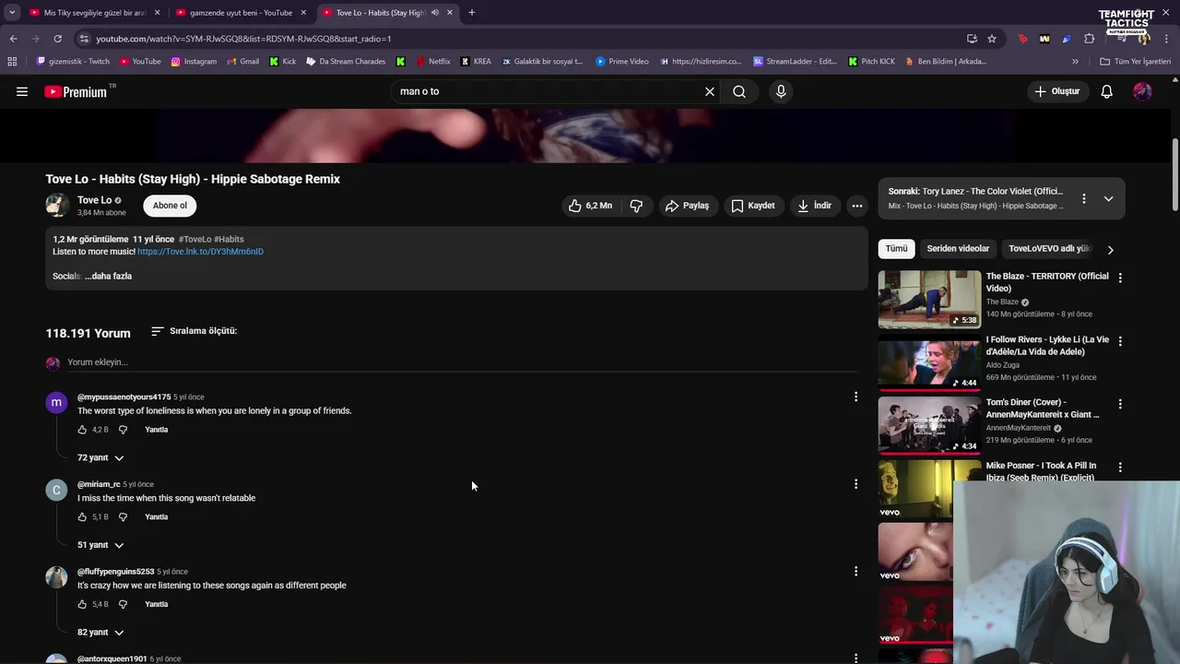The height and width of the screenshot is (664, 1180).
Task: Open the YouTube hamburger guide menu
Action: point(22,91)
